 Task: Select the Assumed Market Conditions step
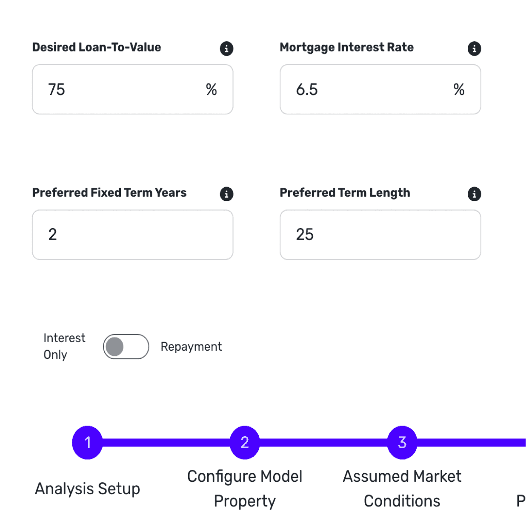(401, 489)
